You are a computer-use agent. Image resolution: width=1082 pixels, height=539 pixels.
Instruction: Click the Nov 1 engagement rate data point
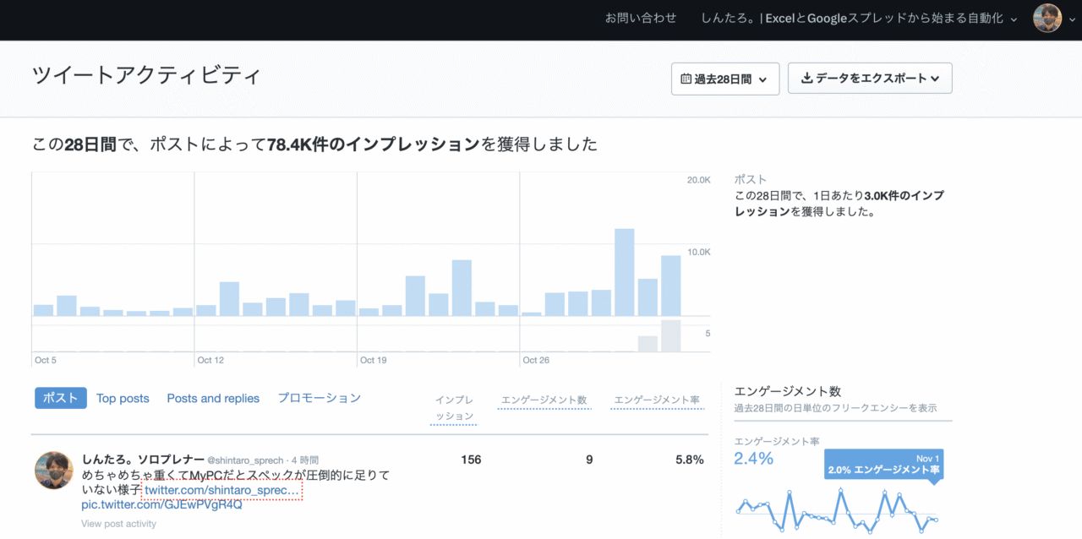[x=934, y=520]
